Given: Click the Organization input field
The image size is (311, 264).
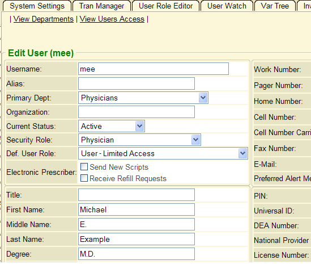Looking at the screenshot, I should pos(137,112).
